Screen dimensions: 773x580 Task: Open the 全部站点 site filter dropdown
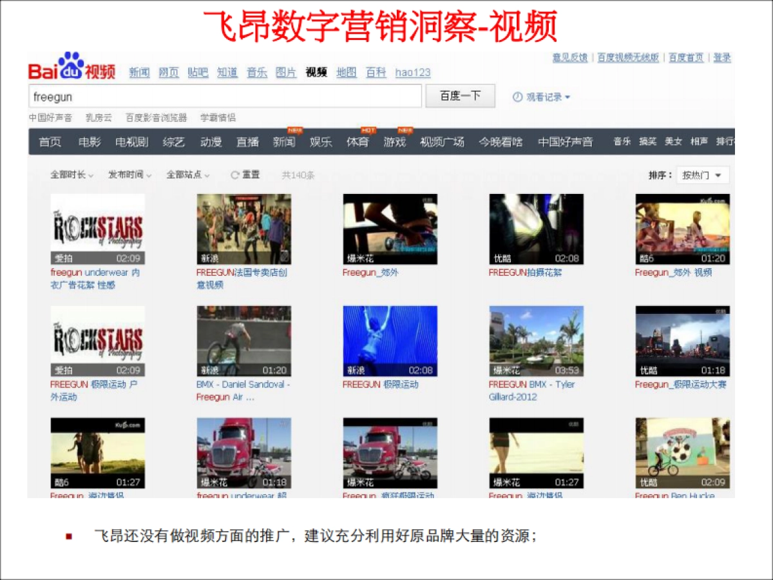(186, 174)
